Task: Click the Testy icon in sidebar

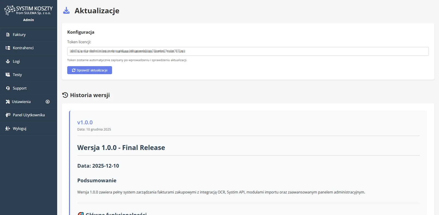Action: (x=8, y=75)
